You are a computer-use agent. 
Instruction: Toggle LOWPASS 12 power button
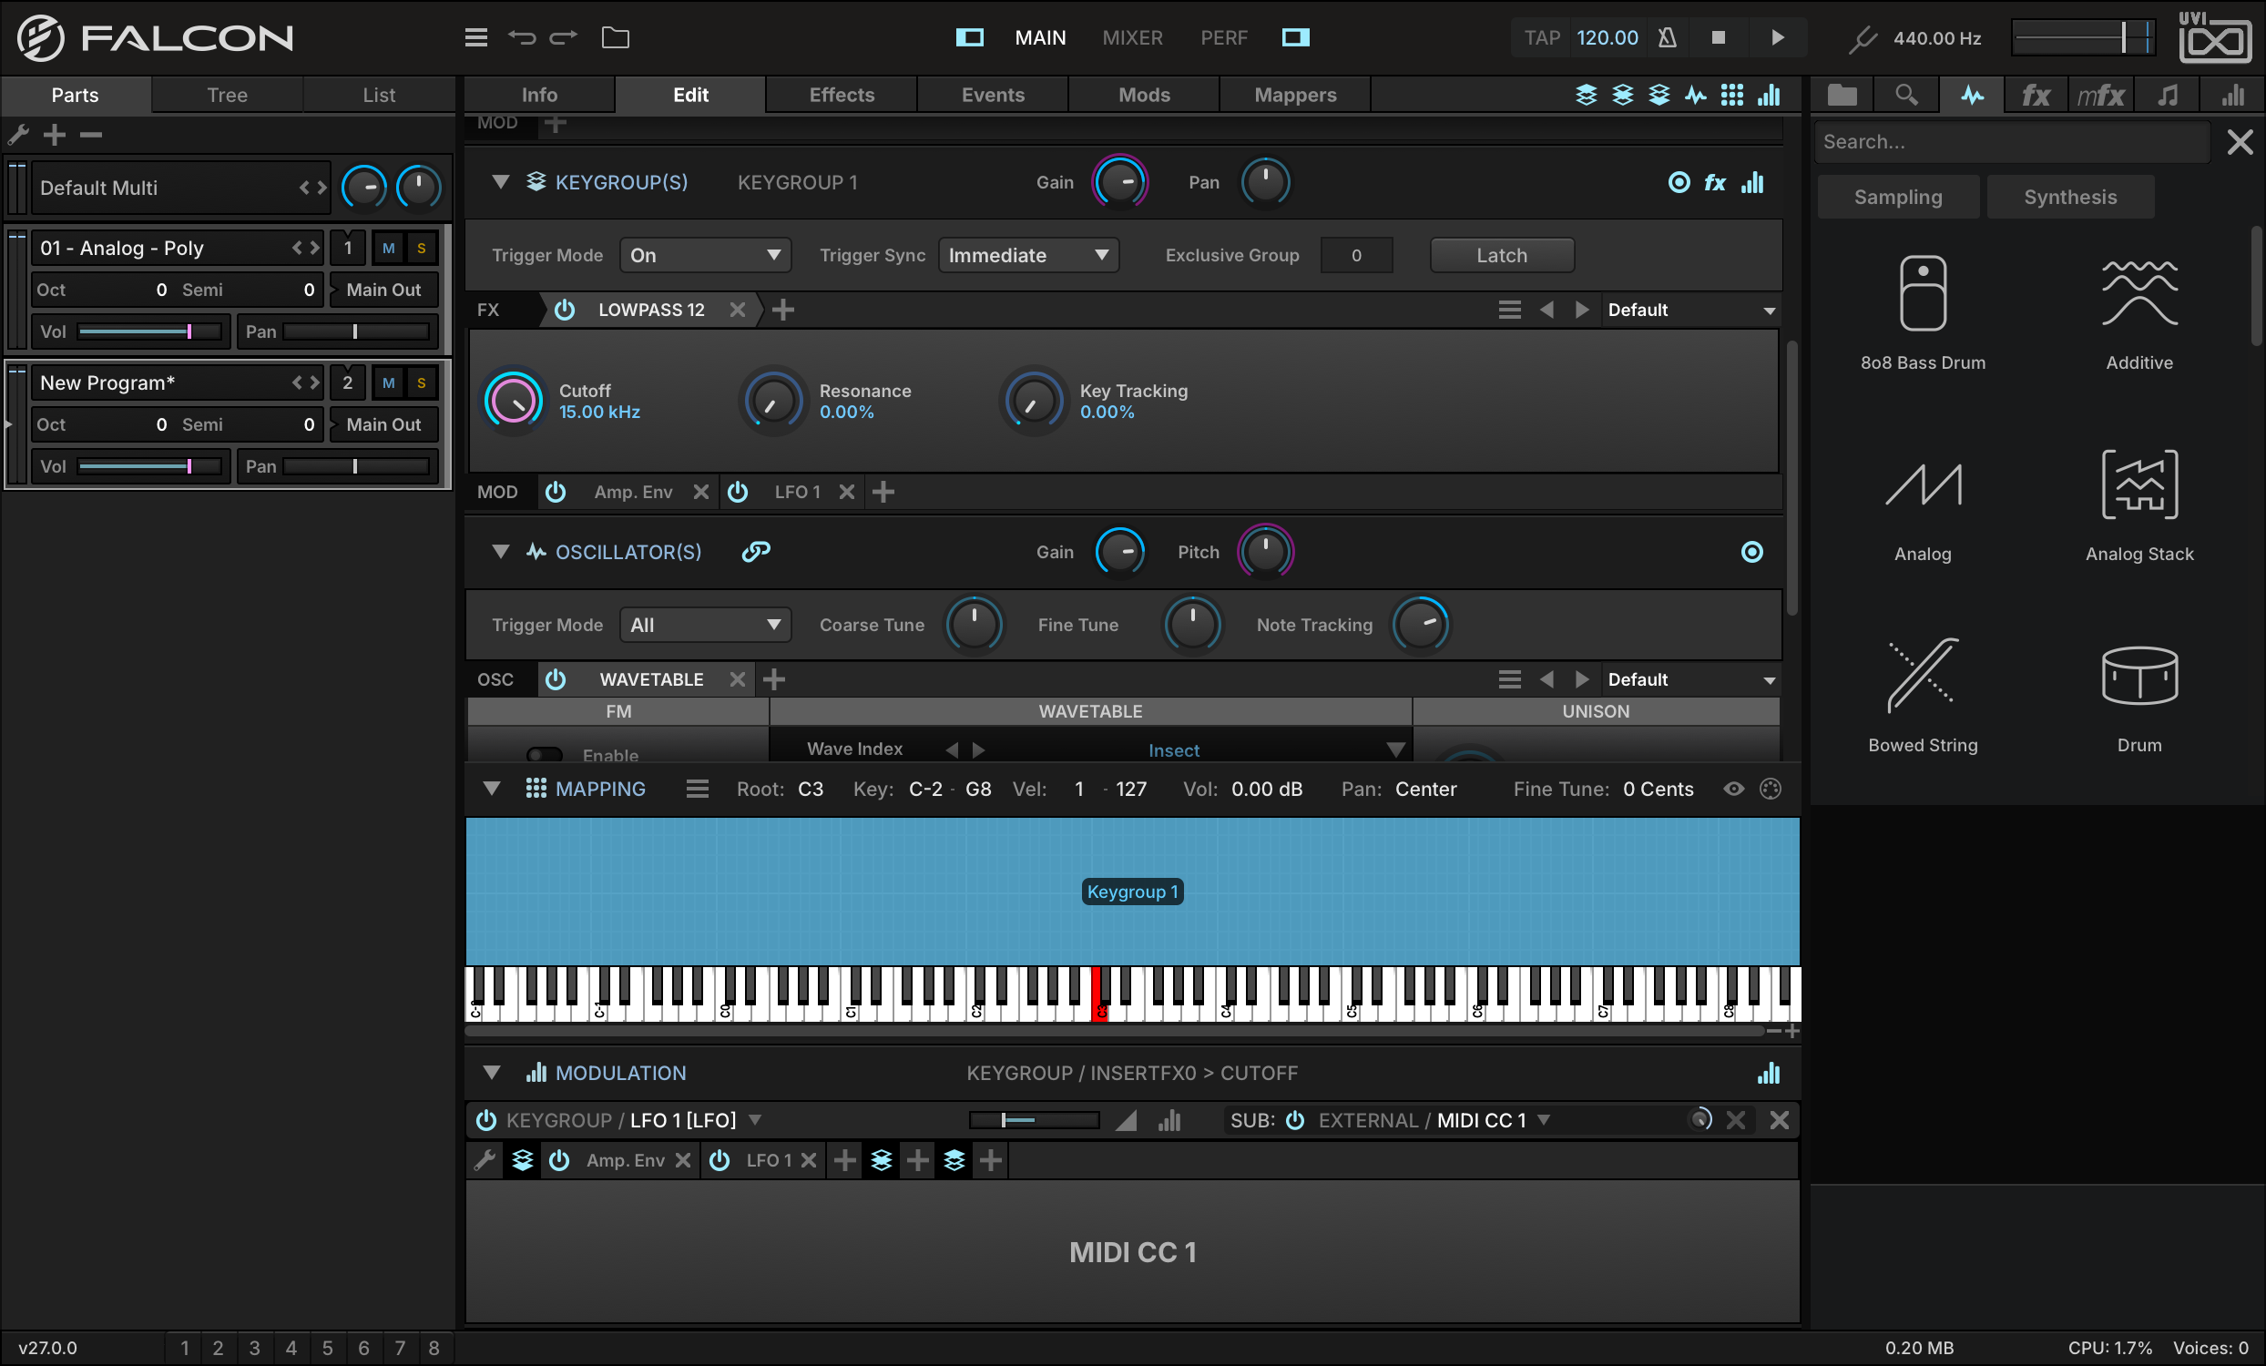[x=565, y=310]
